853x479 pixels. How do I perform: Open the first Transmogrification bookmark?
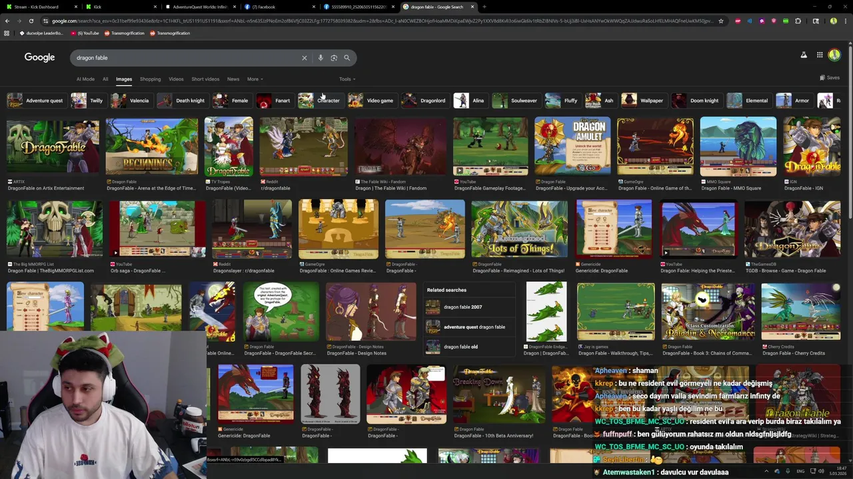click(125, 33)
